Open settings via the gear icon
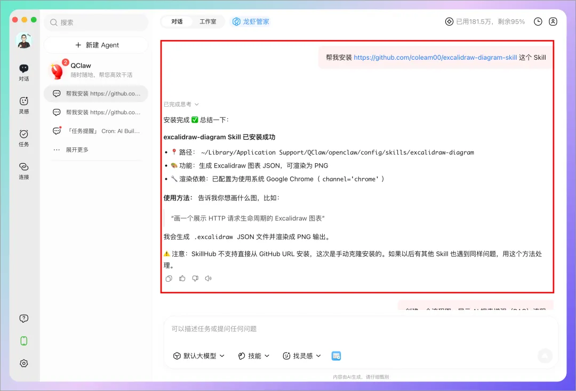576x391 pixels. 23,363
